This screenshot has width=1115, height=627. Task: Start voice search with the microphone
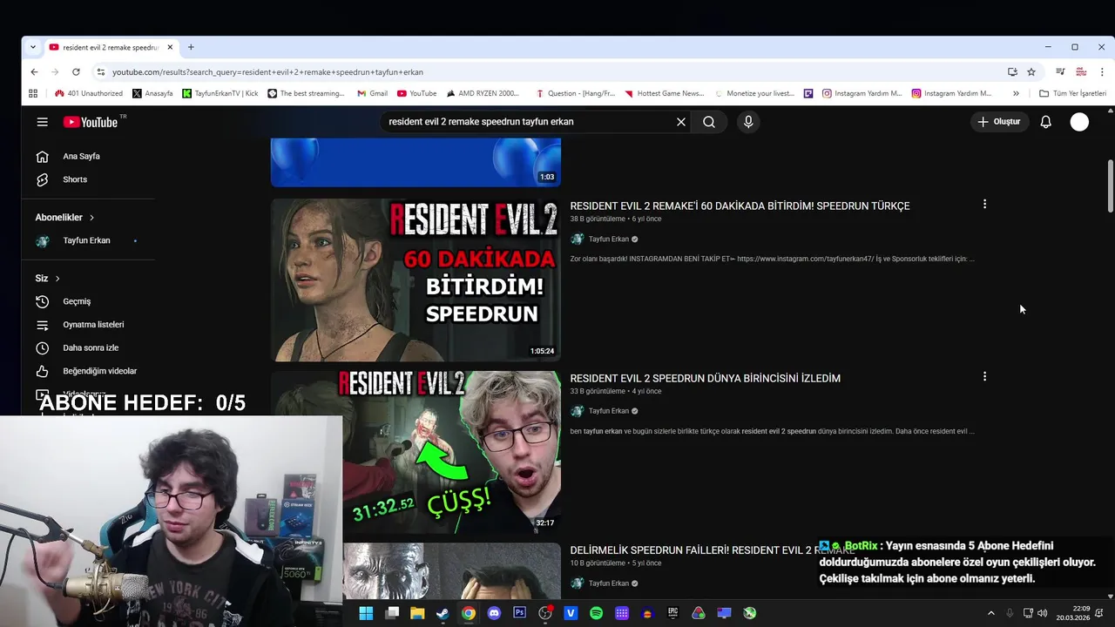pyautogui.click(x=747, y=122)
